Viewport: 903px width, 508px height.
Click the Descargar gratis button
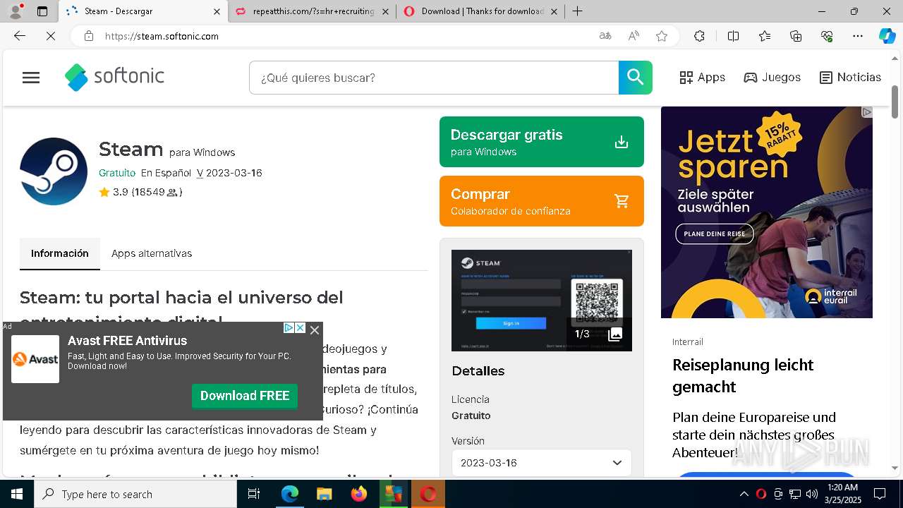pos(542,142)
